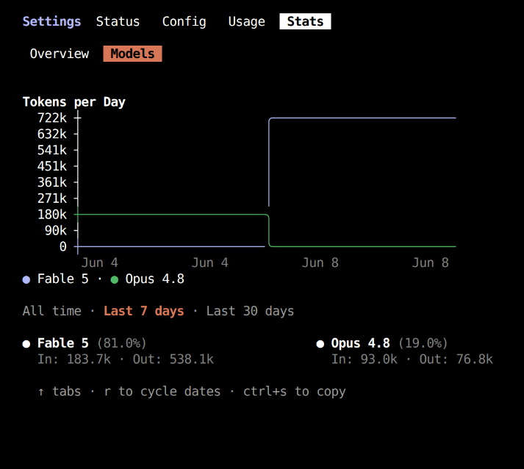Click the 'In: 93.0k · Out: 76.8k' line
Image resolution: width=524 pixels, height=469 pixels.
412,359
